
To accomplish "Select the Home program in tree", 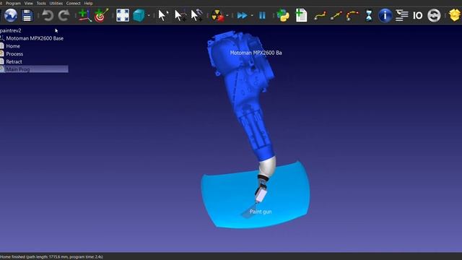I will [13, 46].
